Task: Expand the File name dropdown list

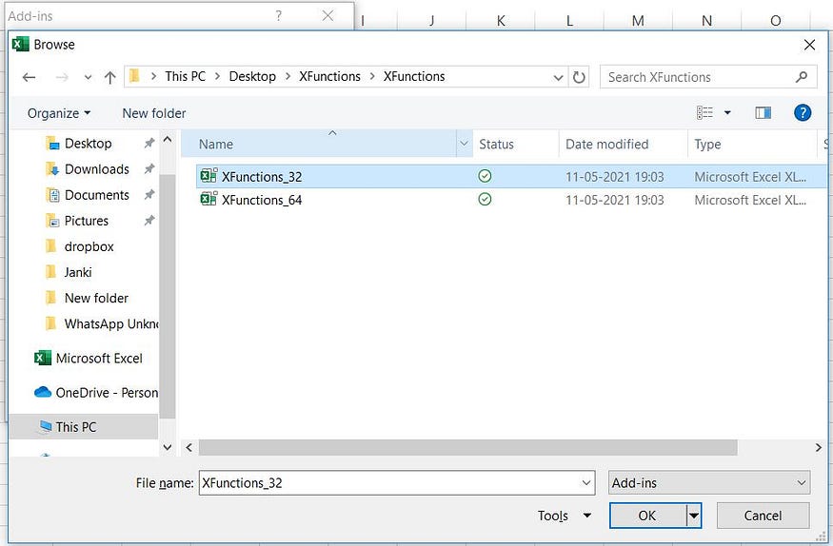Action: point(586,483)
